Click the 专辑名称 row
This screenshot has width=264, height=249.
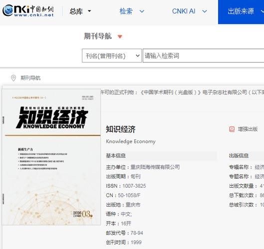tap(247, 167)
